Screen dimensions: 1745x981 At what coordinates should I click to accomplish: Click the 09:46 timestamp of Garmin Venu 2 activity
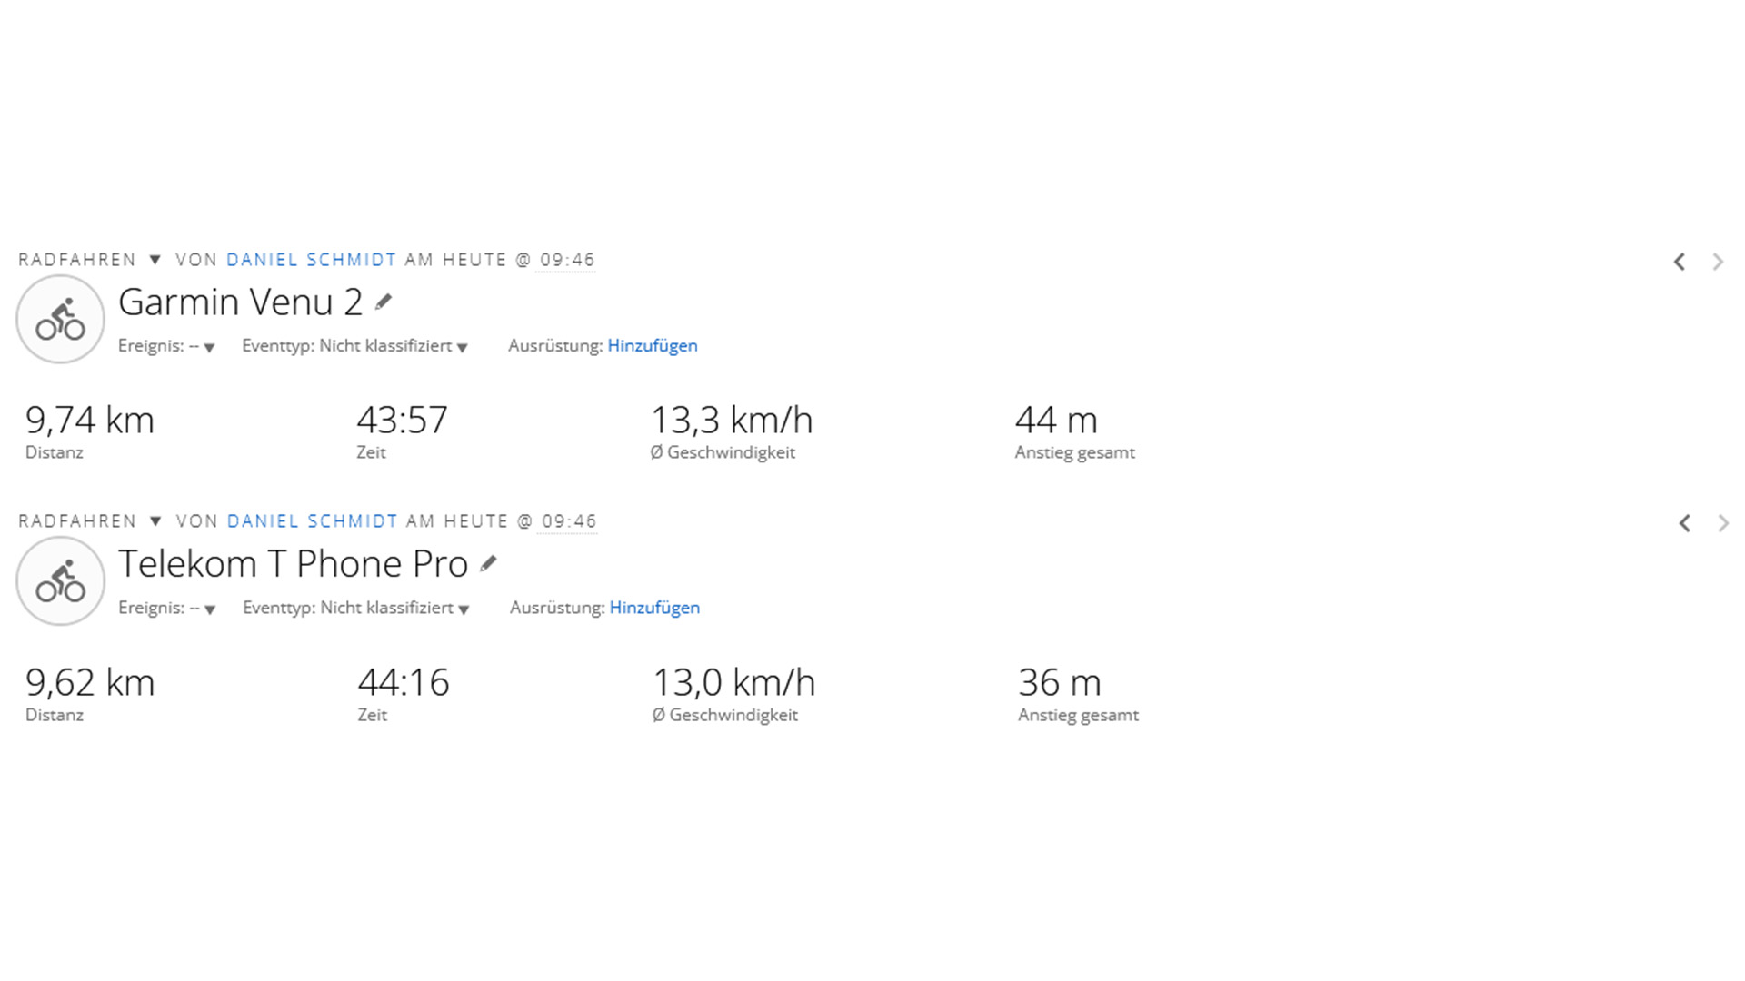click(567, 260)
